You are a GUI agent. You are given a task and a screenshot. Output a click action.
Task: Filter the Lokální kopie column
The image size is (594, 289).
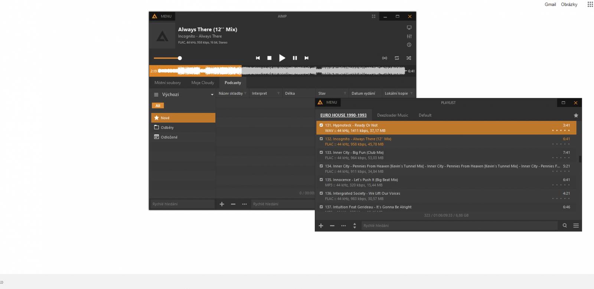[411, 93]
